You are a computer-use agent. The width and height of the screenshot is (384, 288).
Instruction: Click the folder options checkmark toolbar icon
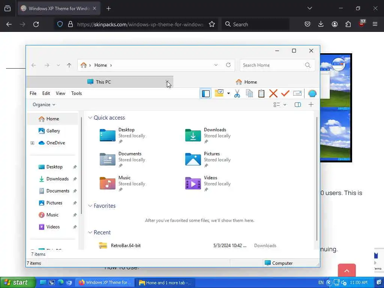click(x=219, y=93)
